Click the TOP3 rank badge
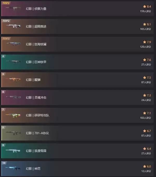Screen dimensions: 156x177 point(6,39)
